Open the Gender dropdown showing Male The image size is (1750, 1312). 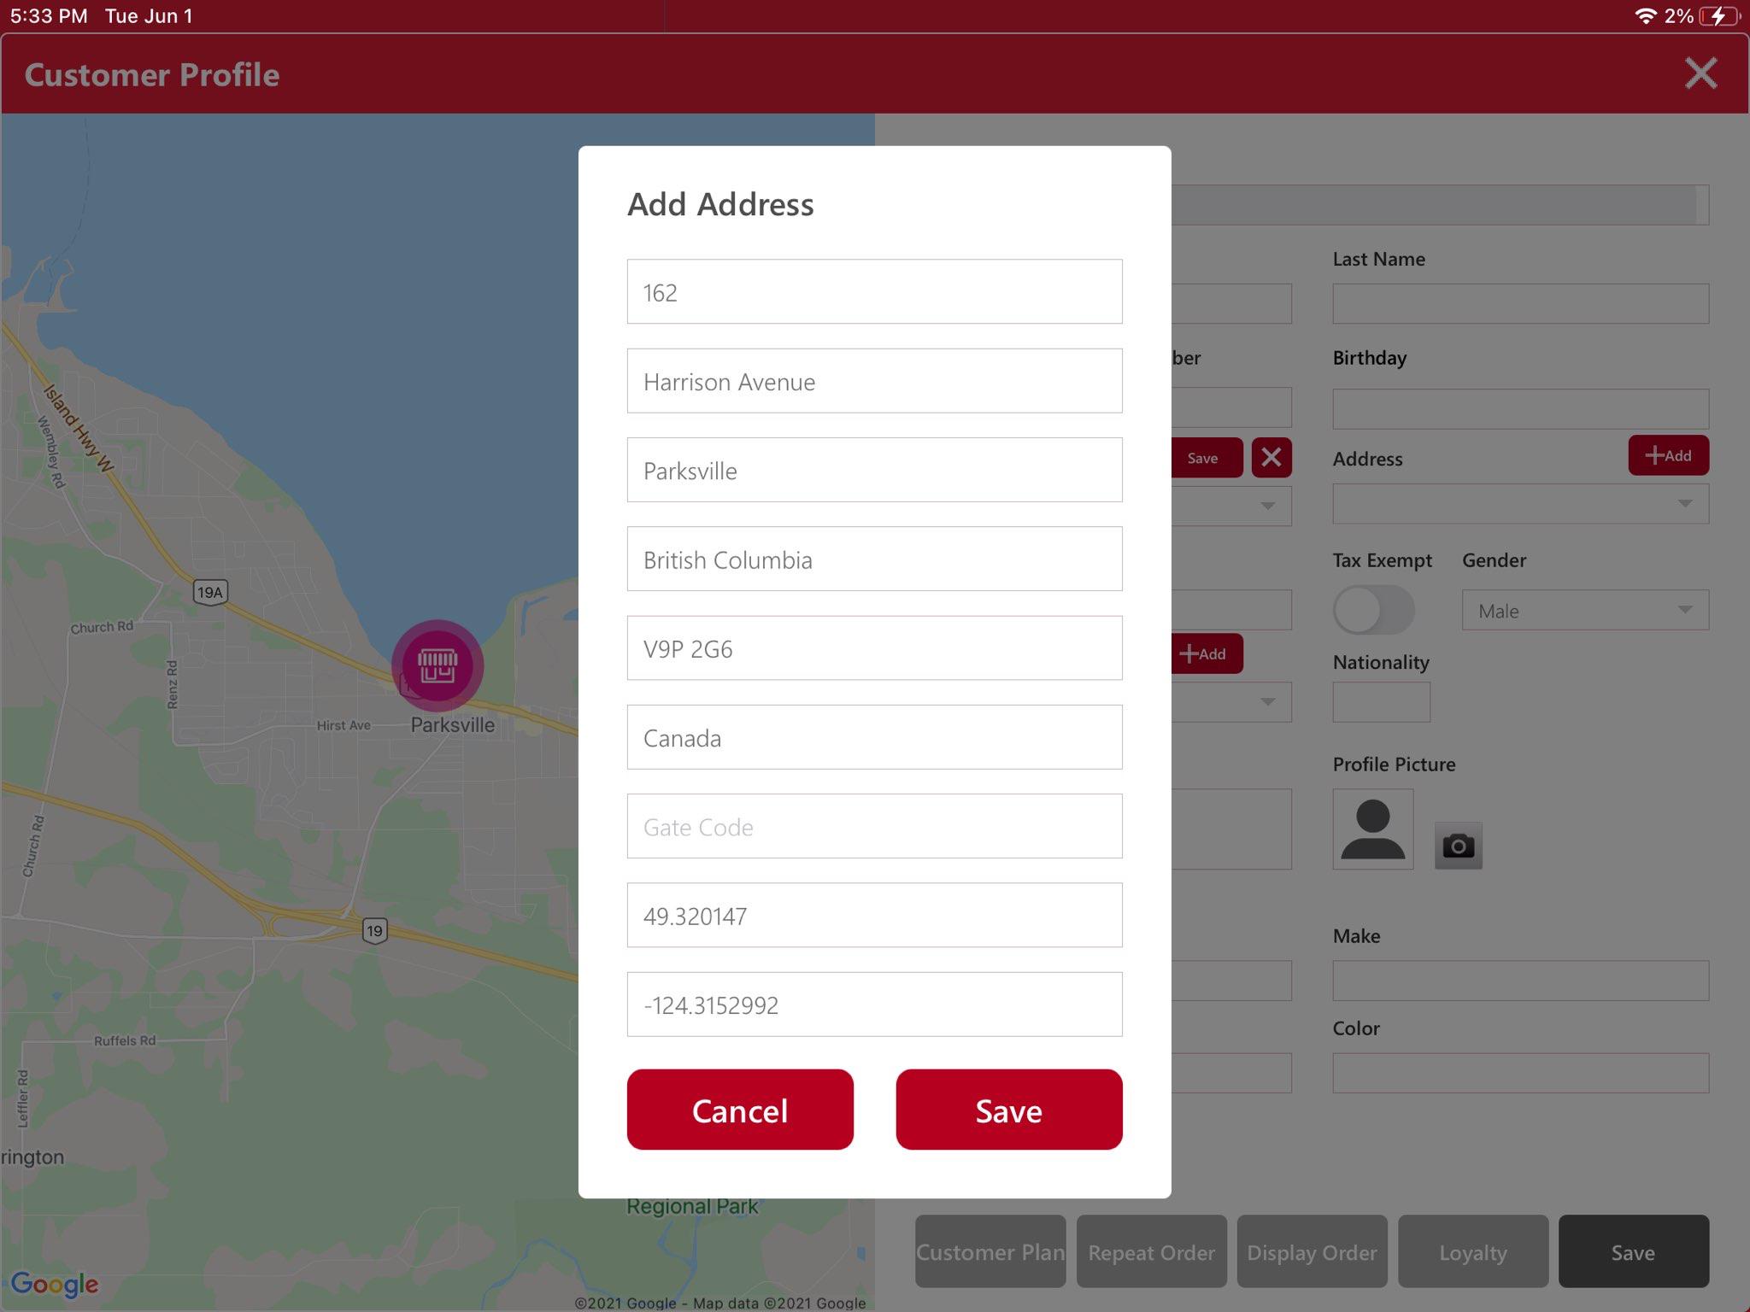[x=1585, y=610]
